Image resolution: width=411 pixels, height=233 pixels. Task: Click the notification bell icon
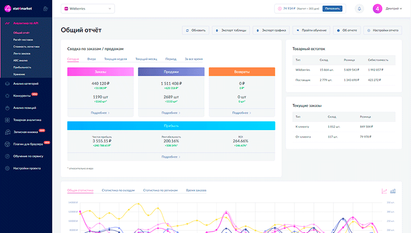(x=359, y=9)
